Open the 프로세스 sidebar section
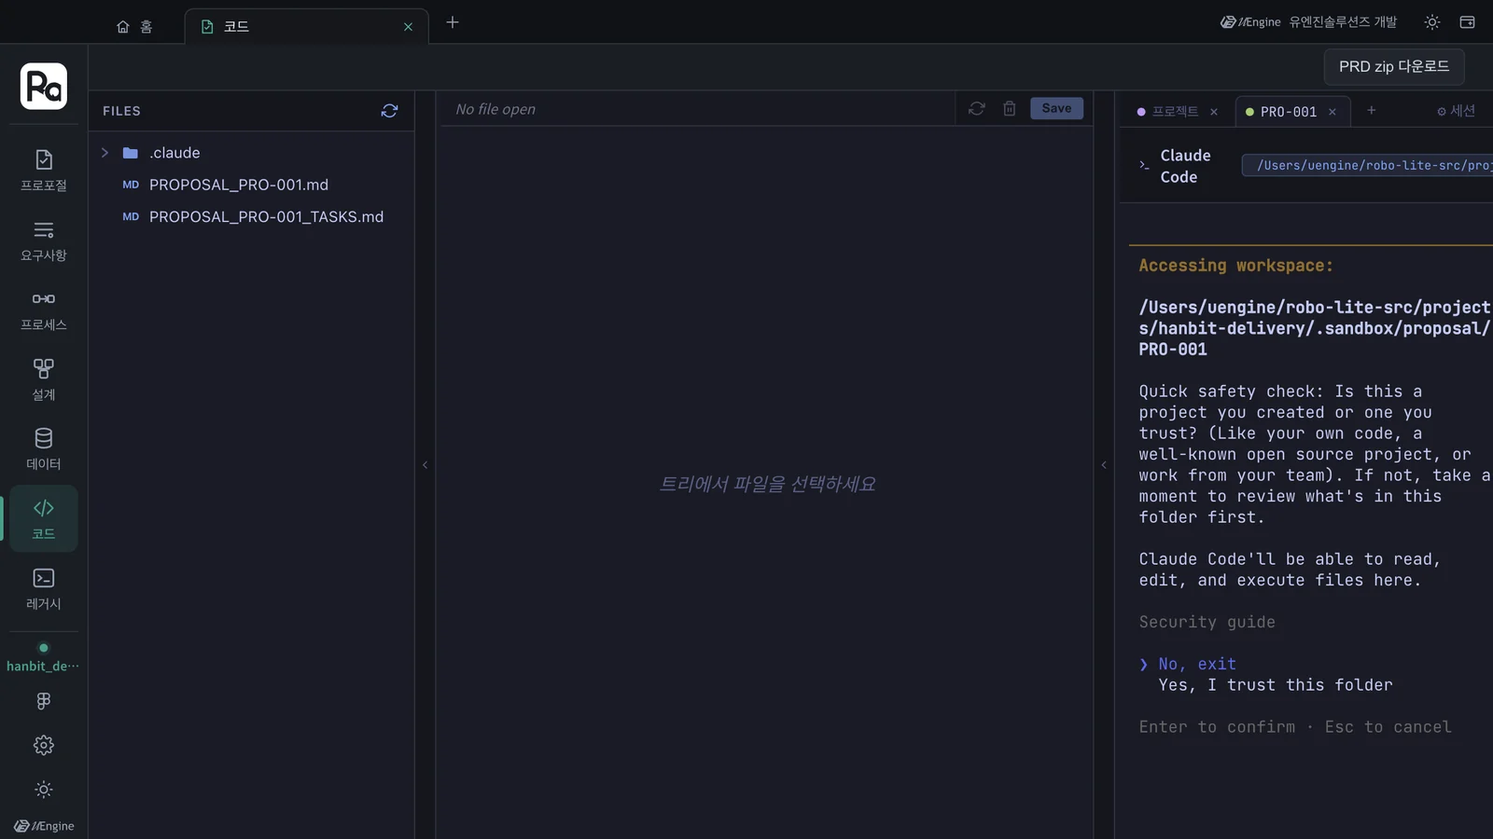The image size is (1493, 839). (x=44, y=310)
